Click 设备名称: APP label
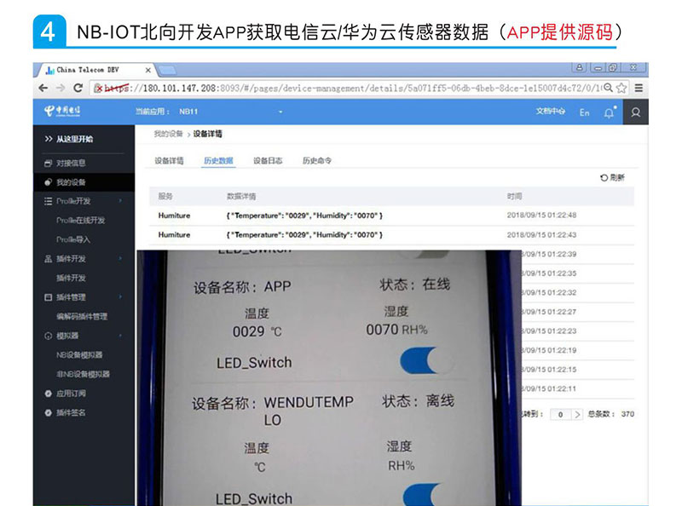 tap(242, 287)
